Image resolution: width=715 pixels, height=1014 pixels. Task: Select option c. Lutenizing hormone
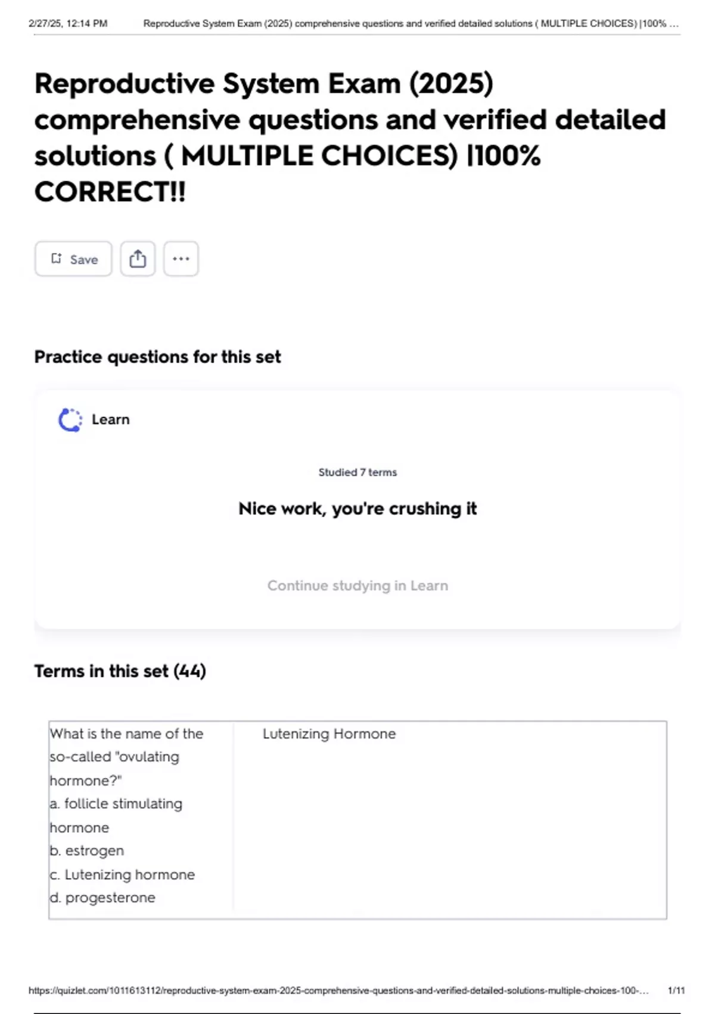coord(122,874)
